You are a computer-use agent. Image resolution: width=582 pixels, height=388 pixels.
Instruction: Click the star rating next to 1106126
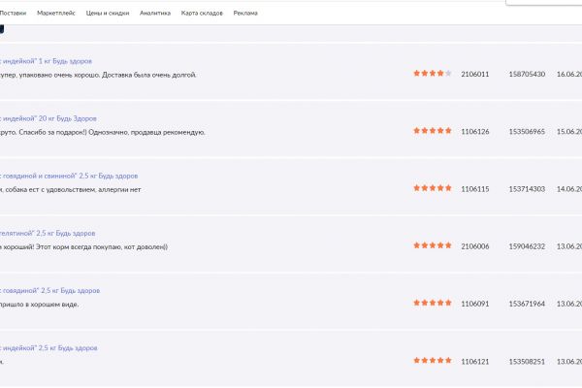[433, 131]
